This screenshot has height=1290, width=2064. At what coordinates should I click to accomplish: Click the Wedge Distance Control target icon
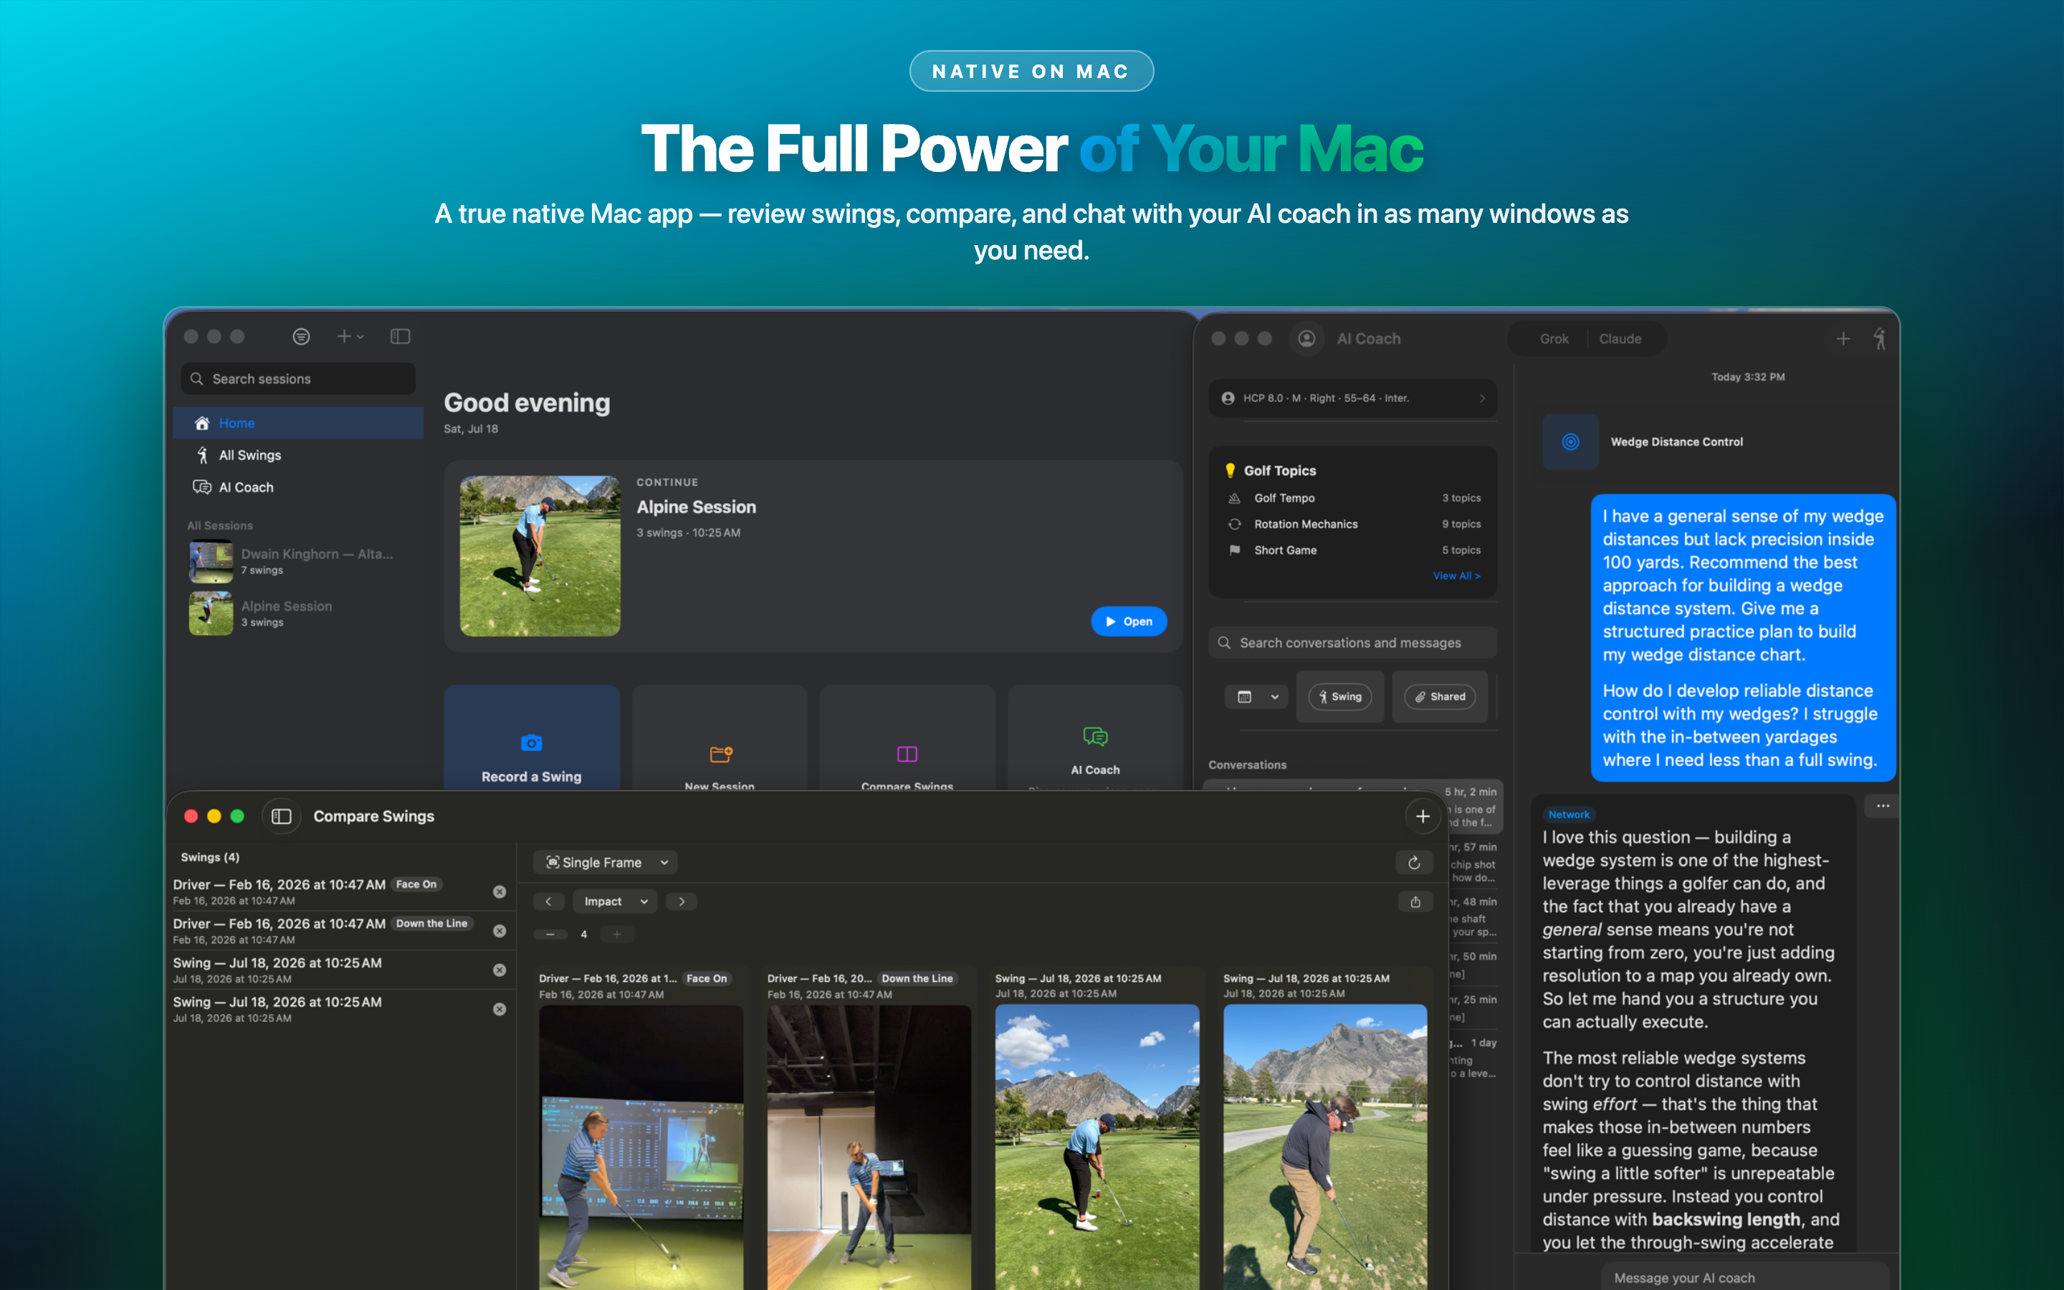pos(1570,442)
